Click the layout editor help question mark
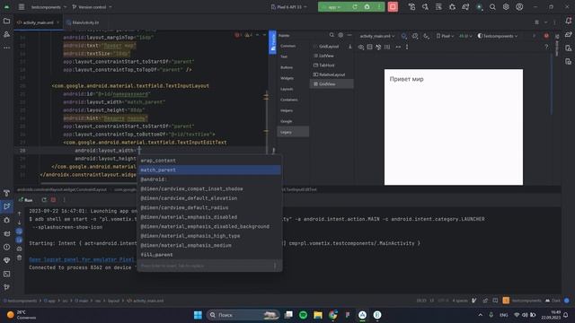 546,47
